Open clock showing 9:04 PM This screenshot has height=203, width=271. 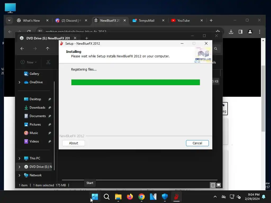252,197
